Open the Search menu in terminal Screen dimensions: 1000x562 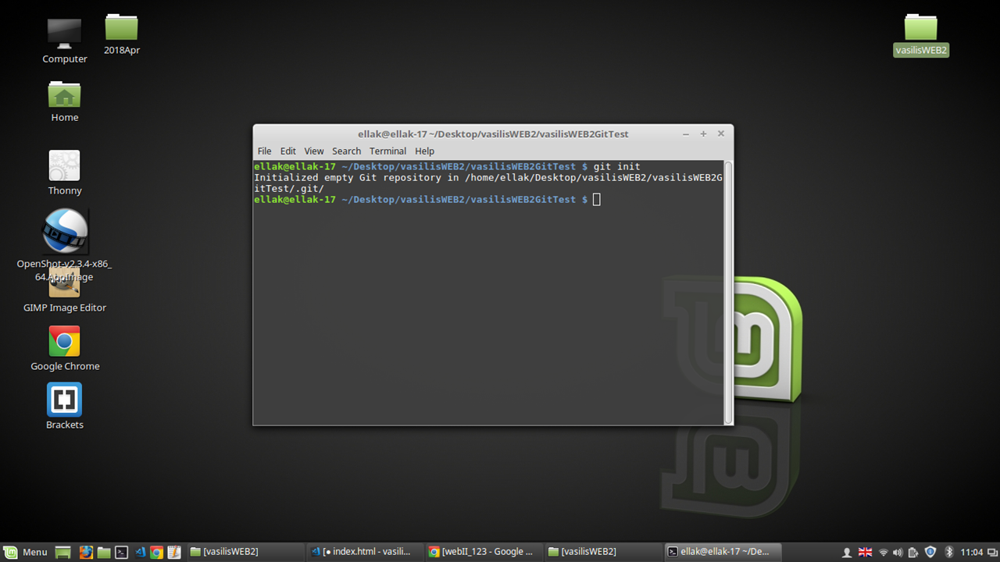tap(346, 151)
